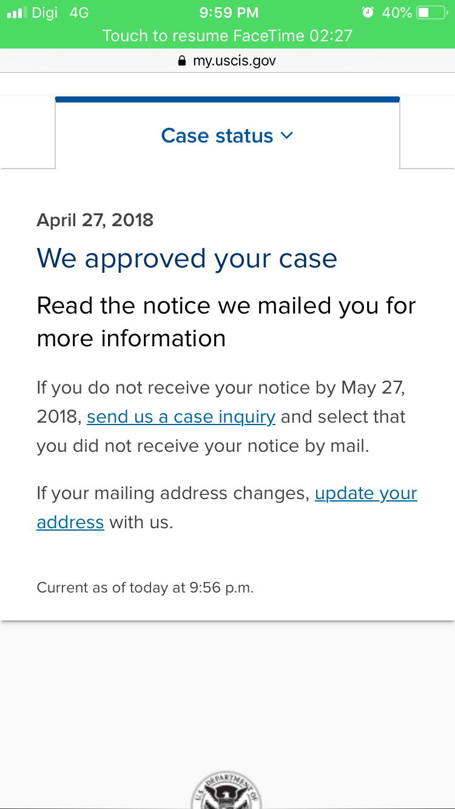Image resolution: width=455 pixels, height=809 pixels.
Task: Tap the Read the notice we mailed subheading
Action: click(x=226, y=322)
